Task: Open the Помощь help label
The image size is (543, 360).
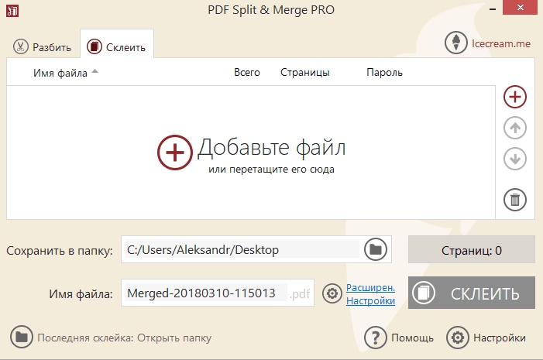Action: click(412, 338)
